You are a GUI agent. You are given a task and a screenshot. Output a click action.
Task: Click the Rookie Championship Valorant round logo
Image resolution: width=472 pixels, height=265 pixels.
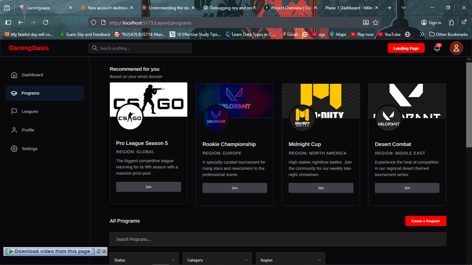pyautogui.click(x=216, y=118)
